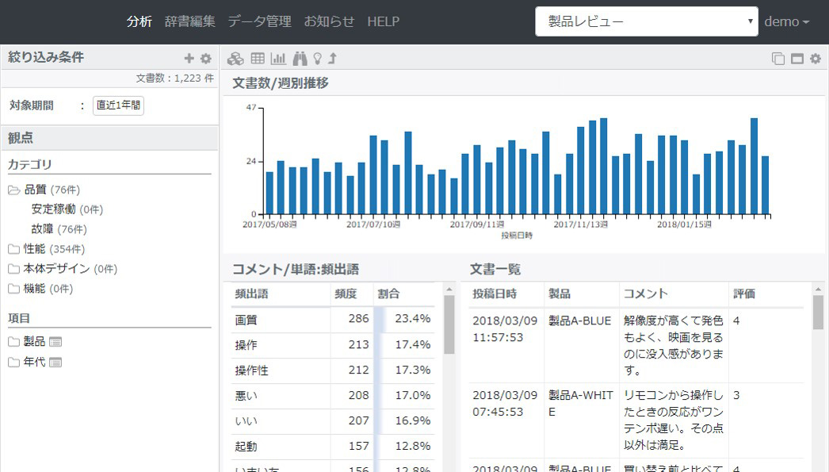829x472 pixels.
Task: Click the 製品 folder icon
Action: 14,342
